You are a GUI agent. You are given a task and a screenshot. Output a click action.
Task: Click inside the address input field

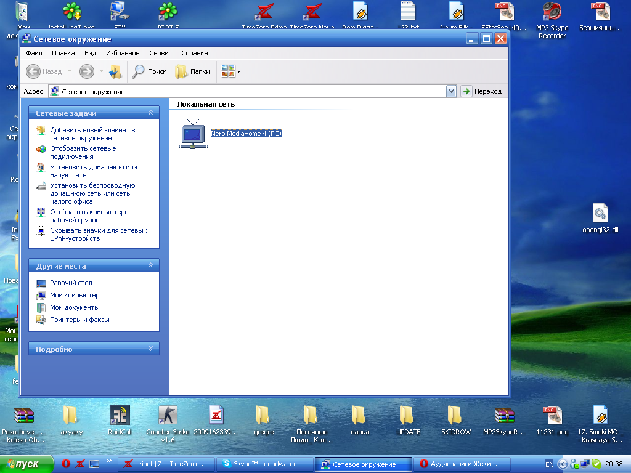(x=246, y=91)
